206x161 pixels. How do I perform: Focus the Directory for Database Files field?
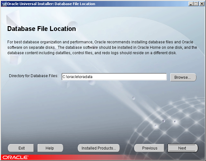point(114,77)
